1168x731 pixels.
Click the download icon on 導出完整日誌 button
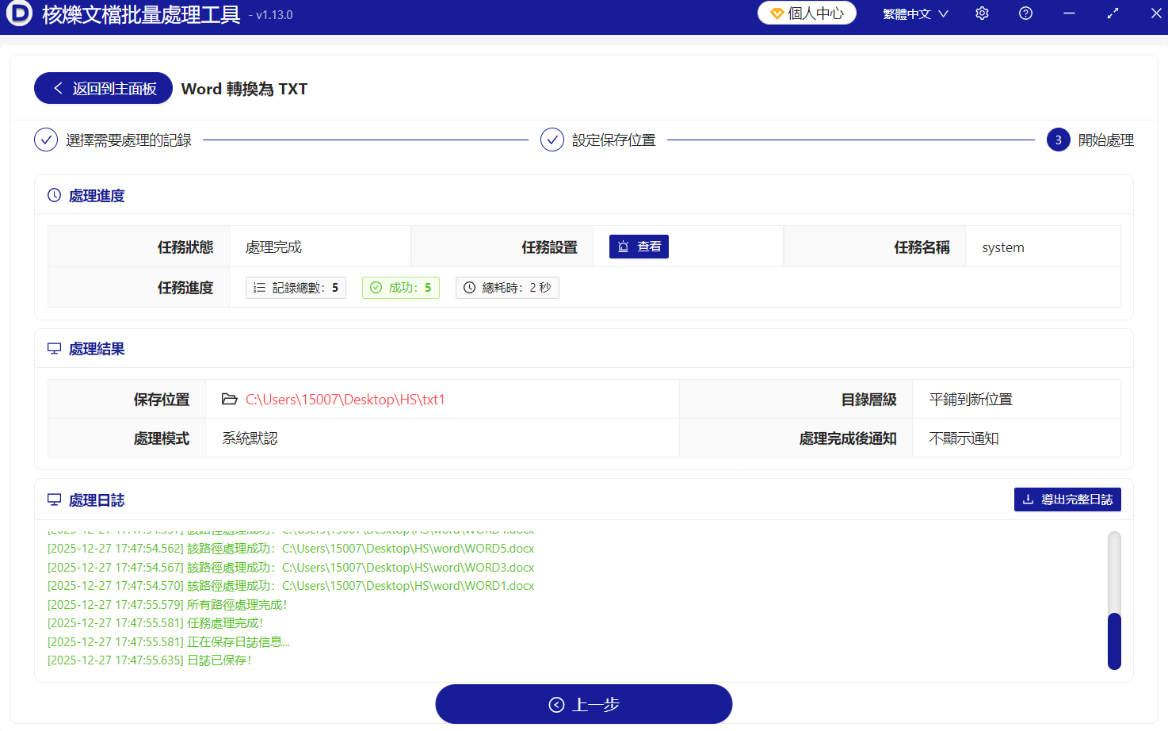pyautogui.click(x=1029, y=499)
